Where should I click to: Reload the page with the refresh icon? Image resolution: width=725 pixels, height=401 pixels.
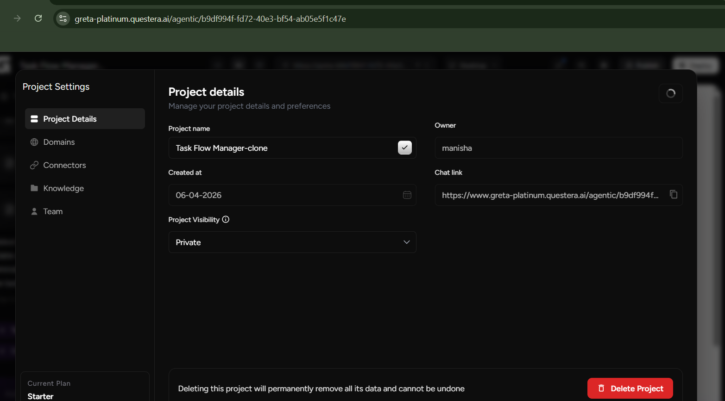pyautogui.click(x=38, y=19)
